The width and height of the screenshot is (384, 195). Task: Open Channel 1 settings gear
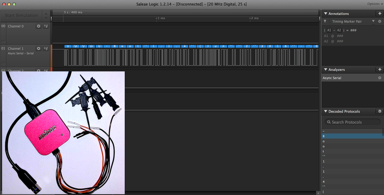tap(39, 49)
